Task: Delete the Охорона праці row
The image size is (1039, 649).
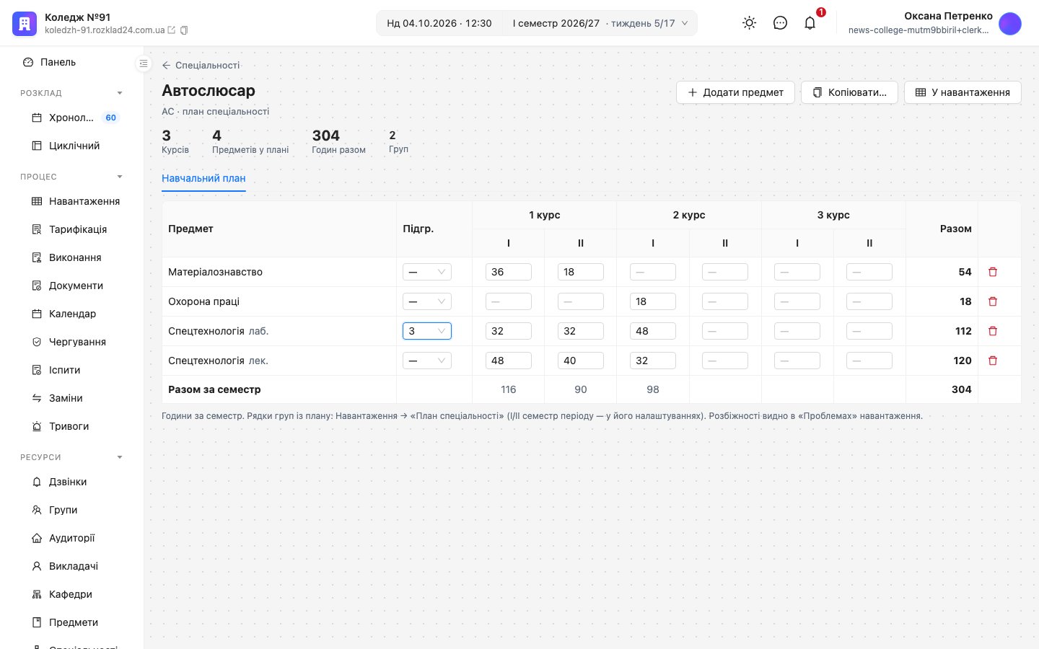Action: coord(993,301)
